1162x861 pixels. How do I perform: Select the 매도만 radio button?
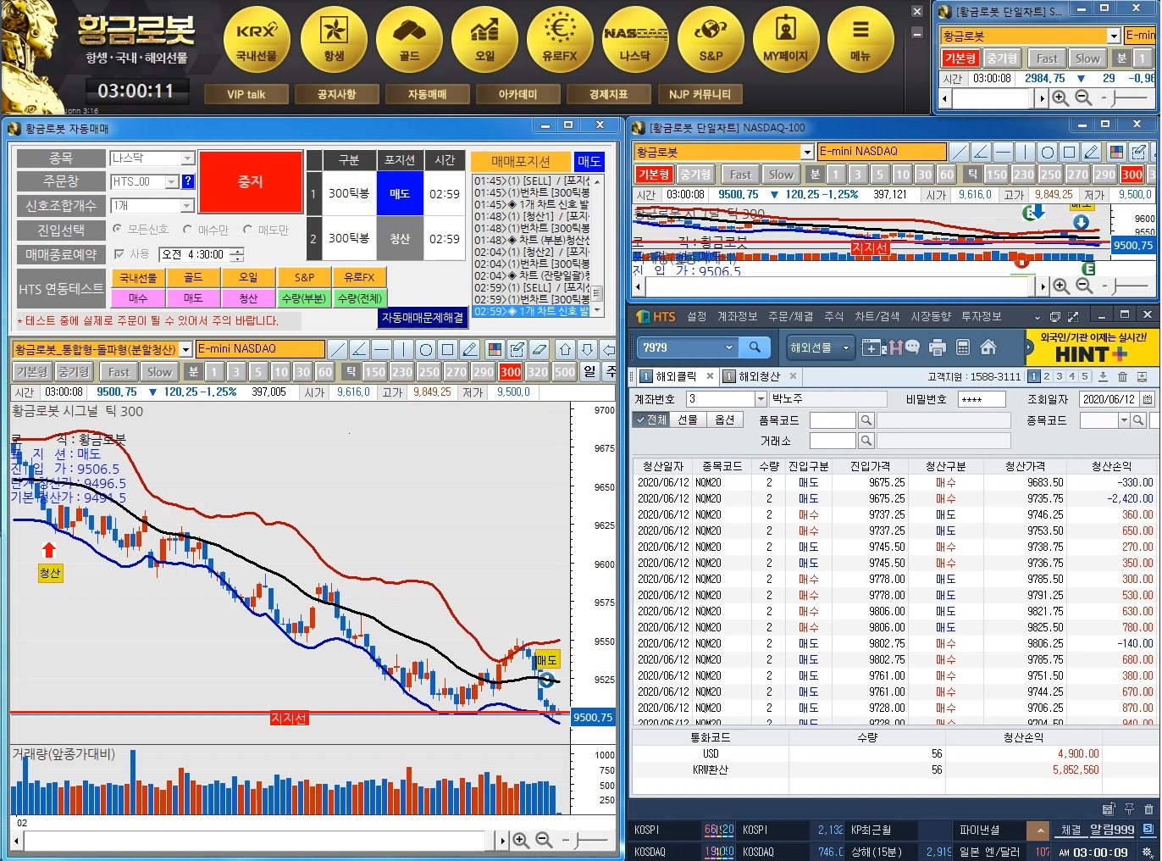248,230
